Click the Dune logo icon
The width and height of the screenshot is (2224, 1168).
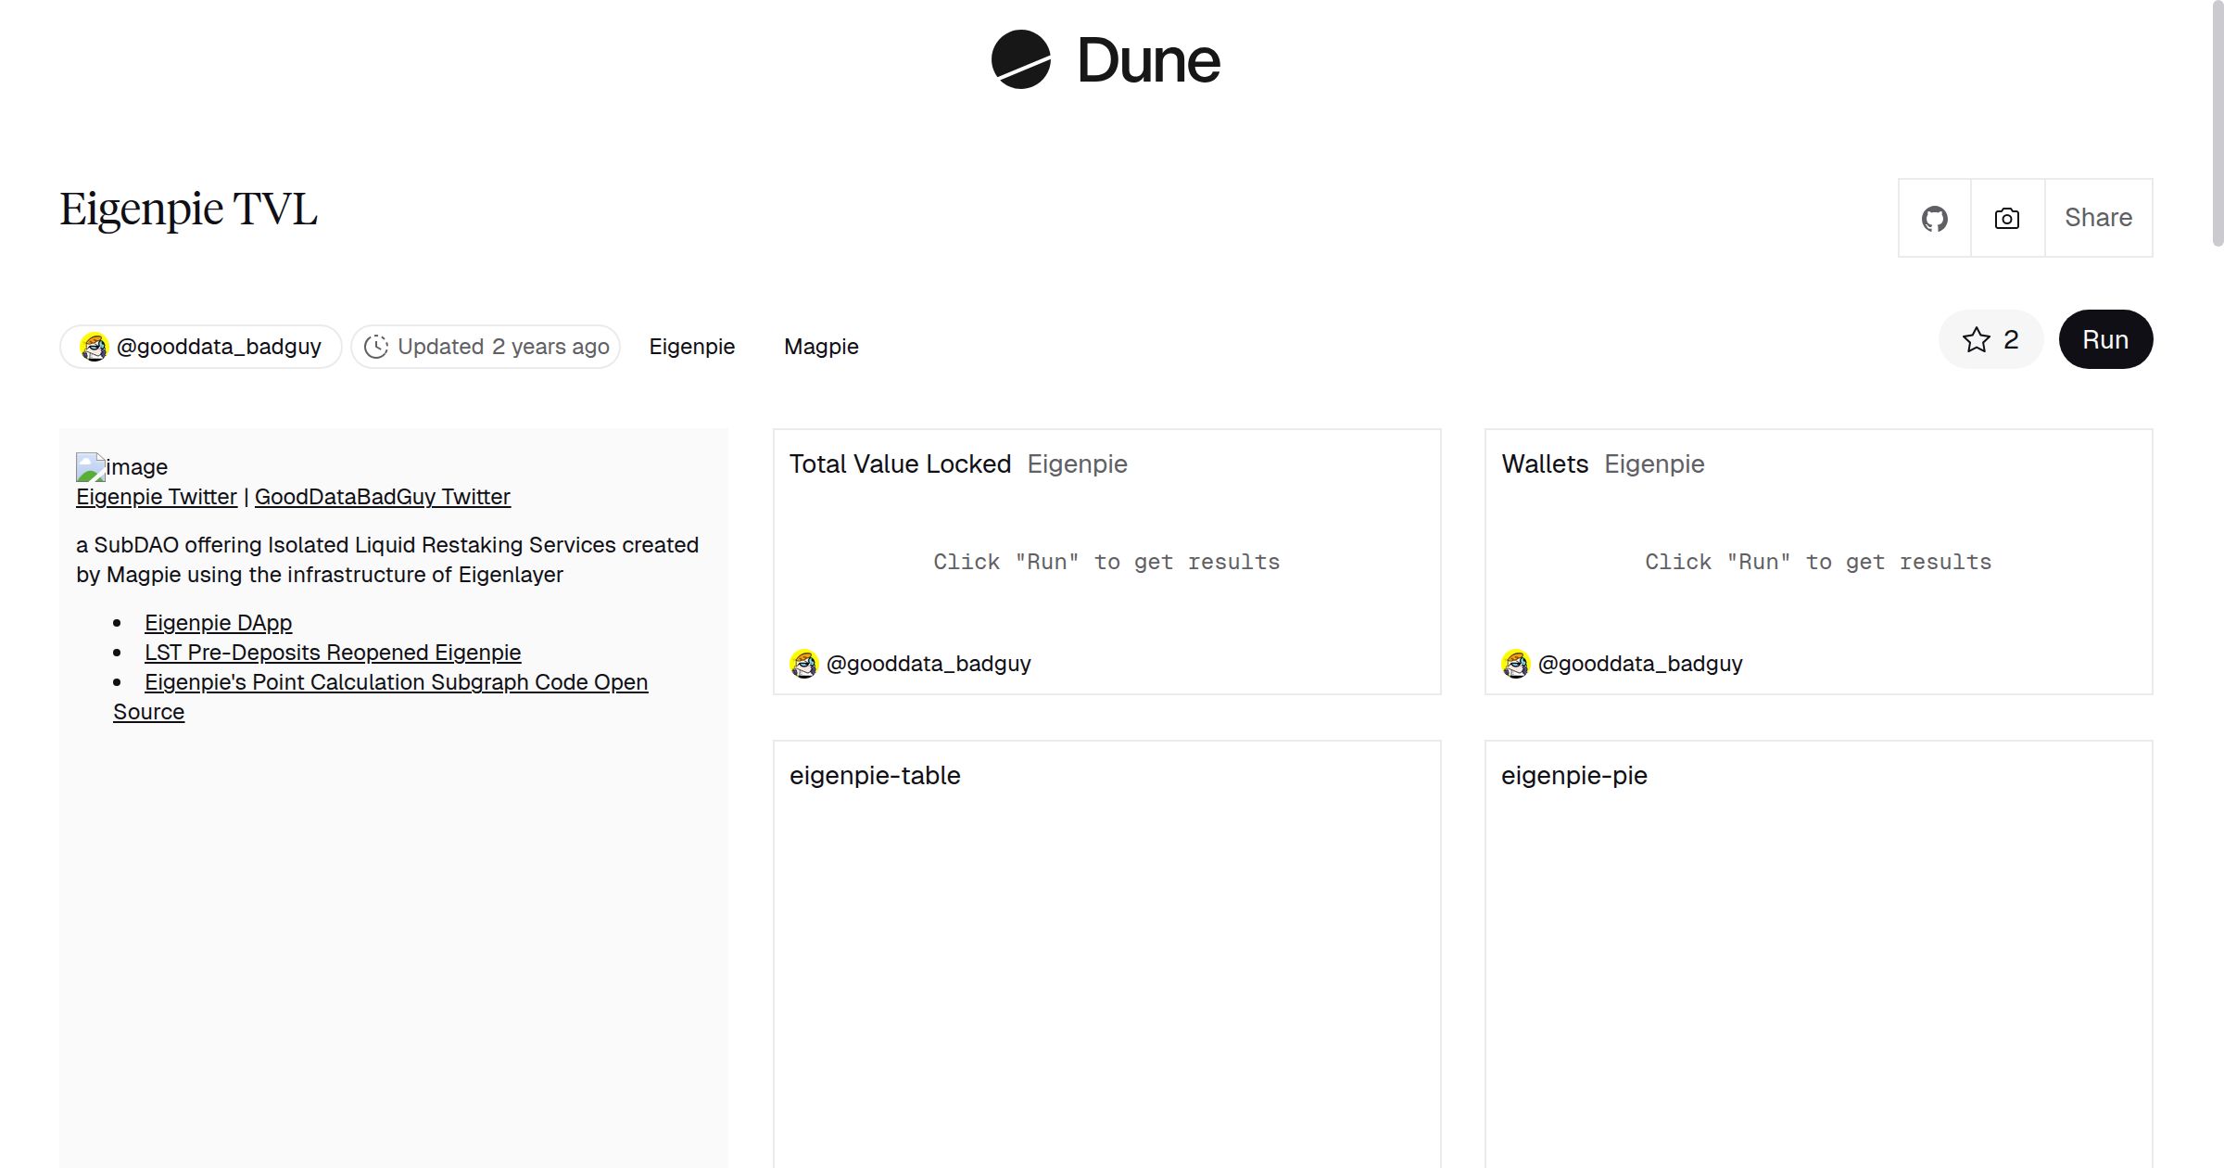tap(1020, 60)
